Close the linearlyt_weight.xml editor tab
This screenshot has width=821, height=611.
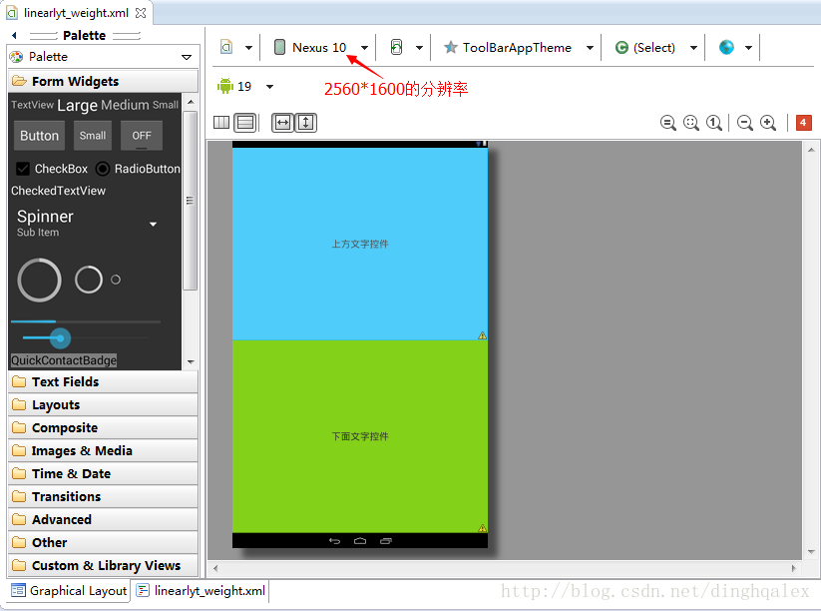coord(141,13)
